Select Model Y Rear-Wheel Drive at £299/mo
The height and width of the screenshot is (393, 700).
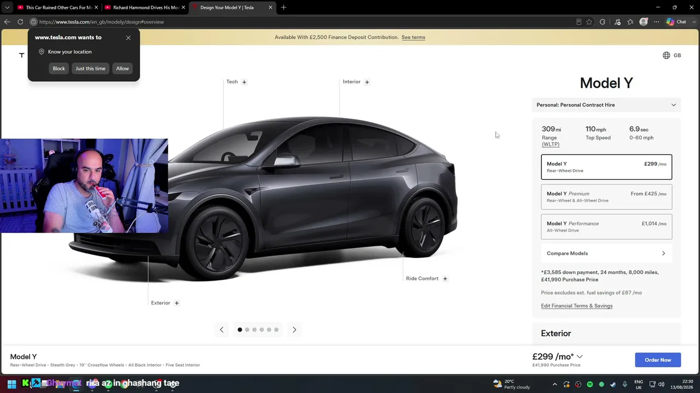[606, 167]
